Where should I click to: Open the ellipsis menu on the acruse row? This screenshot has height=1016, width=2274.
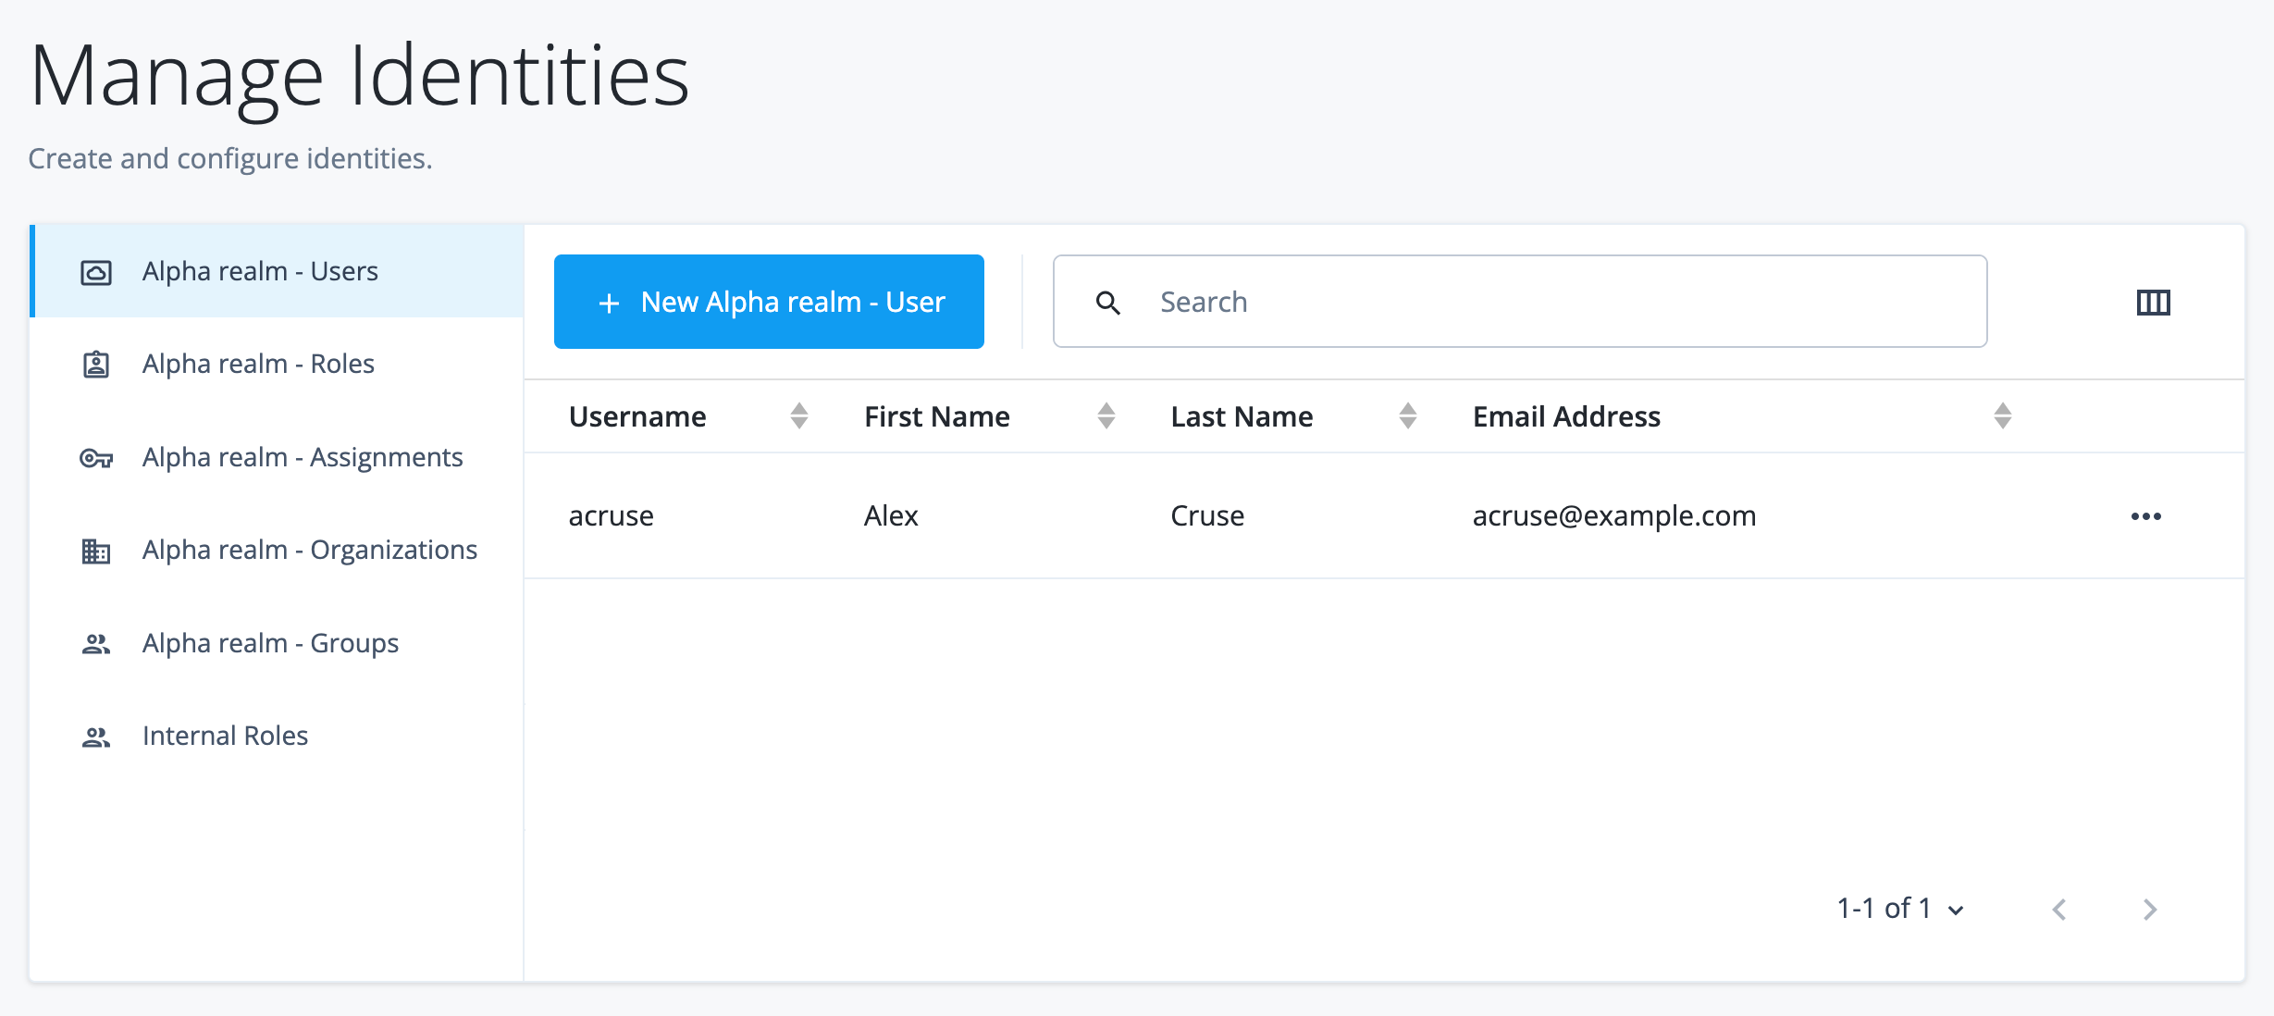click(2145, 515)
